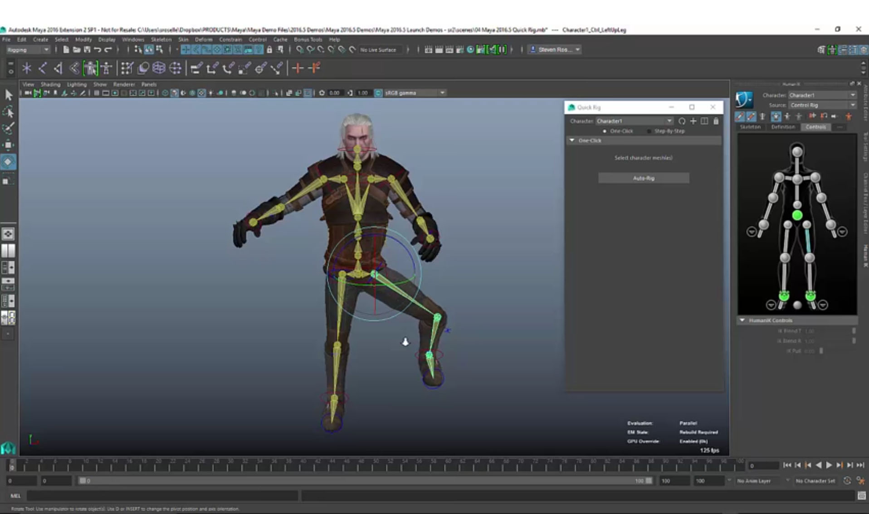Toggle the lock icon in status line
Viewport: 869px width, 514px height.
(x=269, y=49)
